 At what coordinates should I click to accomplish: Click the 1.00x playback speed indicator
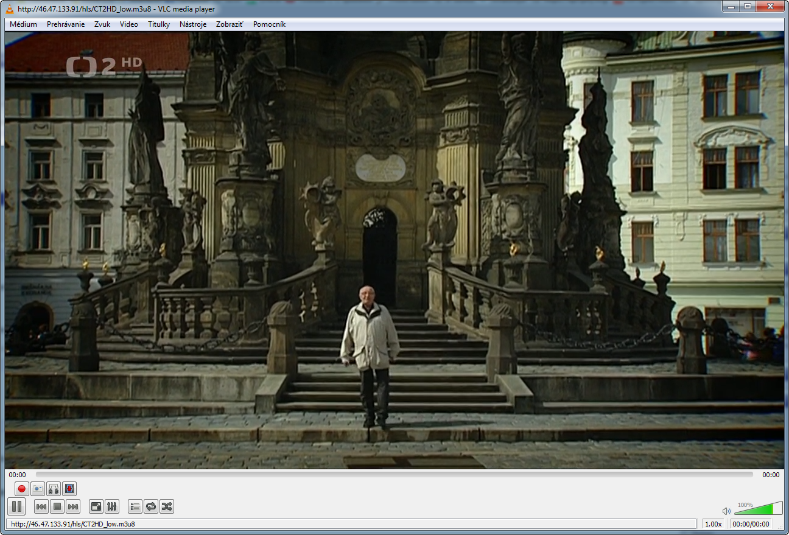click(713, 524)
